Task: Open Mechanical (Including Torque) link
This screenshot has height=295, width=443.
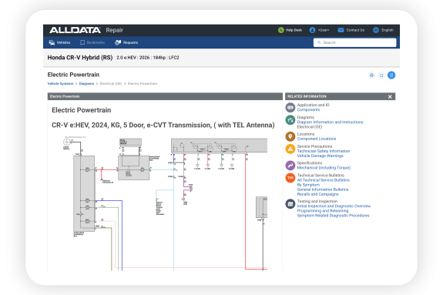Action: click(324, 168)
